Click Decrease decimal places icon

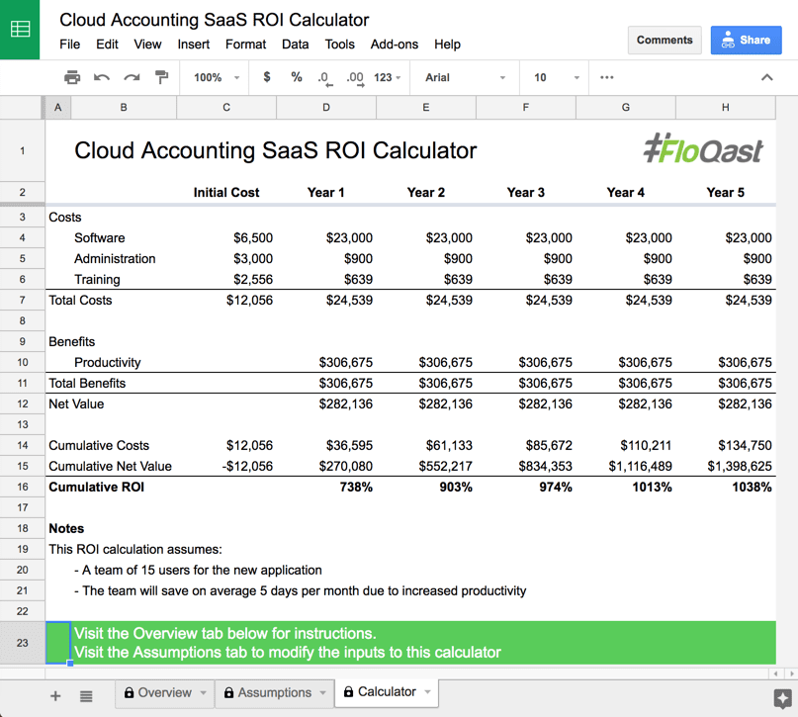[x=324, y=78]
